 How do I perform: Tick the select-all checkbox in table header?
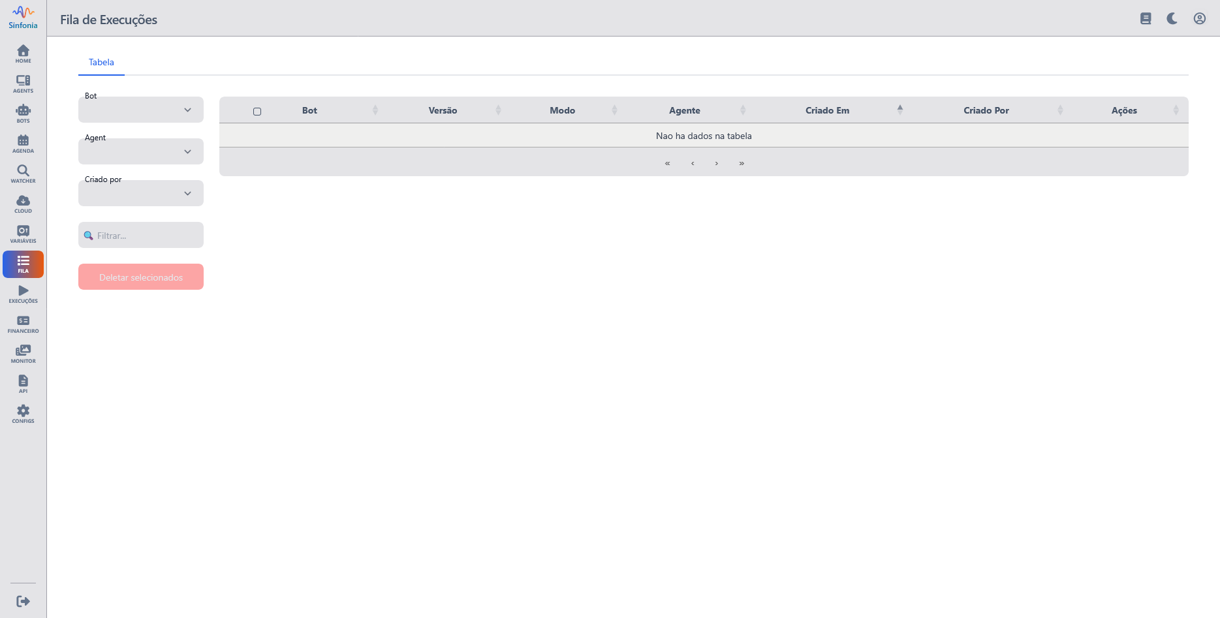pos(257,112)
